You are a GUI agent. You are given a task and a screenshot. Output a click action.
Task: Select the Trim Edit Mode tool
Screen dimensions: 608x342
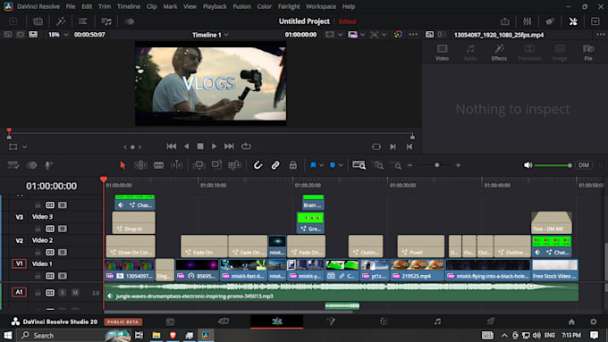[x=140, y=165]
